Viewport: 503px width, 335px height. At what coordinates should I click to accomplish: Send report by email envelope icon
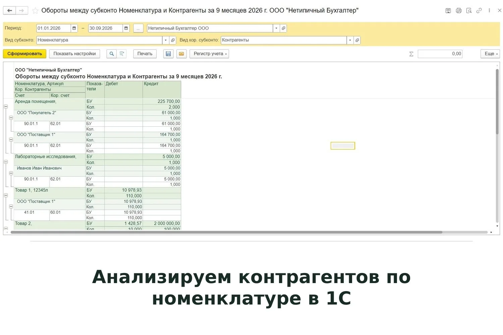181,54
